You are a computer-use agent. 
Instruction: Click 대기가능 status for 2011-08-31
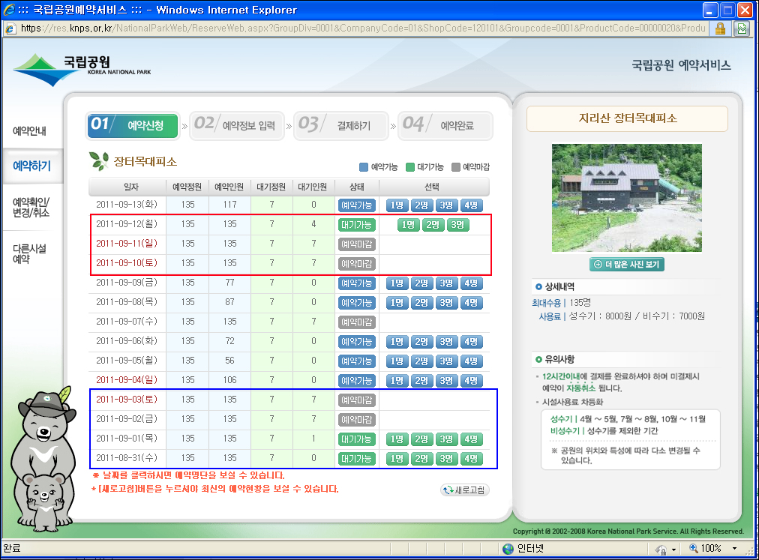click(356, 458)
